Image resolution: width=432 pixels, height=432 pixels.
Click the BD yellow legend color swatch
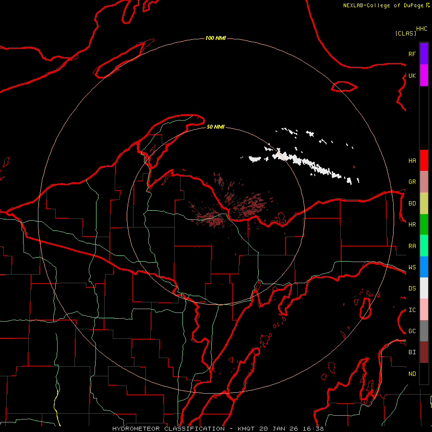pyautogui.click(x=424, y=204)
